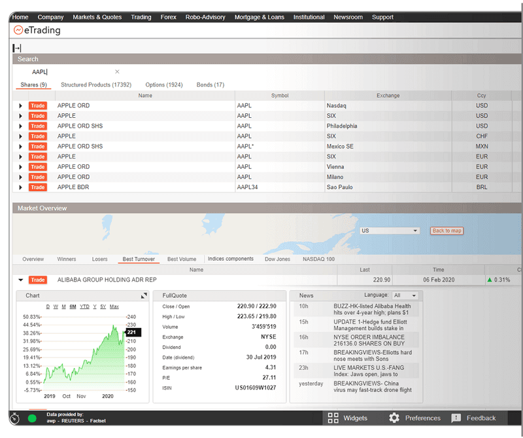Expand the APPLE SIX CHF row

20,137
